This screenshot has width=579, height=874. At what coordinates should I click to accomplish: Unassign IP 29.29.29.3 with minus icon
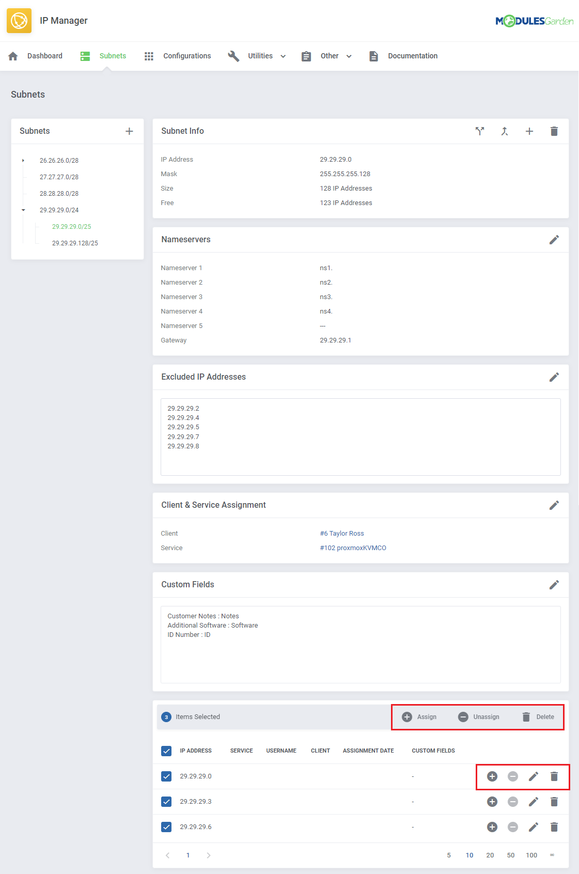point(513,802)
